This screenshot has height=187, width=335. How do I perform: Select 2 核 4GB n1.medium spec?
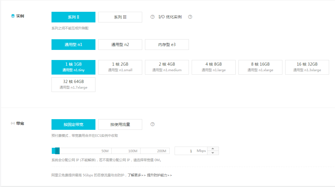point(167,67)
